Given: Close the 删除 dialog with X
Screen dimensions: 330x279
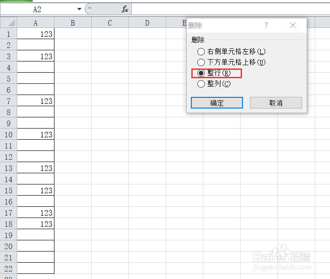Looking at the screenshot, I should (x=293, y=25).
